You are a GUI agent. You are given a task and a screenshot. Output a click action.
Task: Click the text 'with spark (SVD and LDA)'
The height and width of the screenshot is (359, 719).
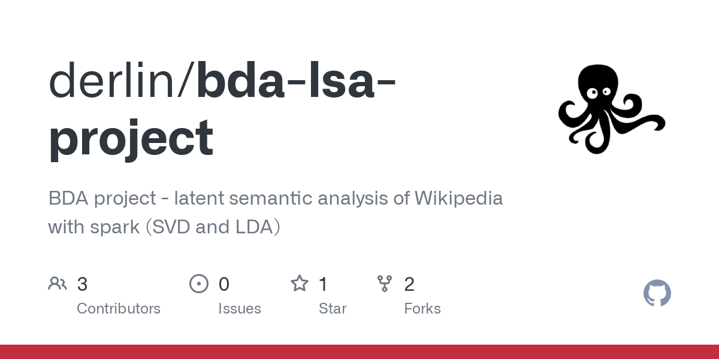(164, 227)
